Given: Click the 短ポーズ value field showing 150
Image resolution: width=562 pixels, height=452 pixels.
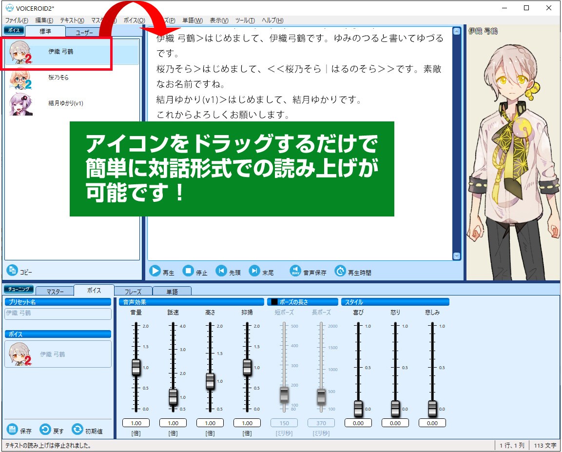Looking at the screenshot, I should [x=284, y=423].
